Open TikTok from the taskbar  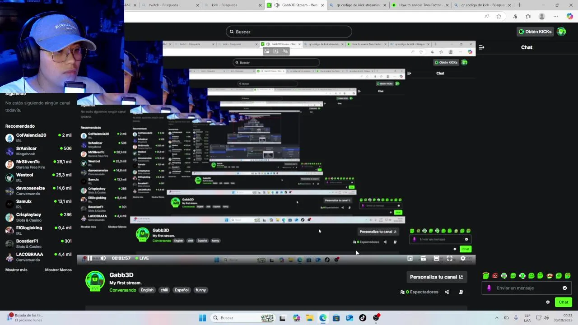(363, 318)
